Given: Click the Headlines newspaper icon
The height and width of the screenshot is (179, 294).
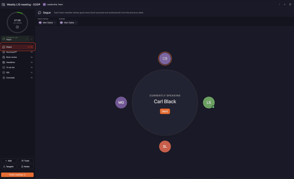Looking at the screenshot, I should point(4,62).
